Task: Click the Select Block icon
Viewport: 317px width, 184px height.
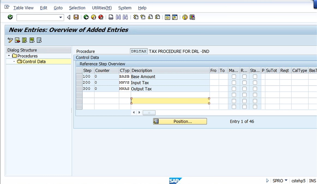Action: click(x=32, y=40)
